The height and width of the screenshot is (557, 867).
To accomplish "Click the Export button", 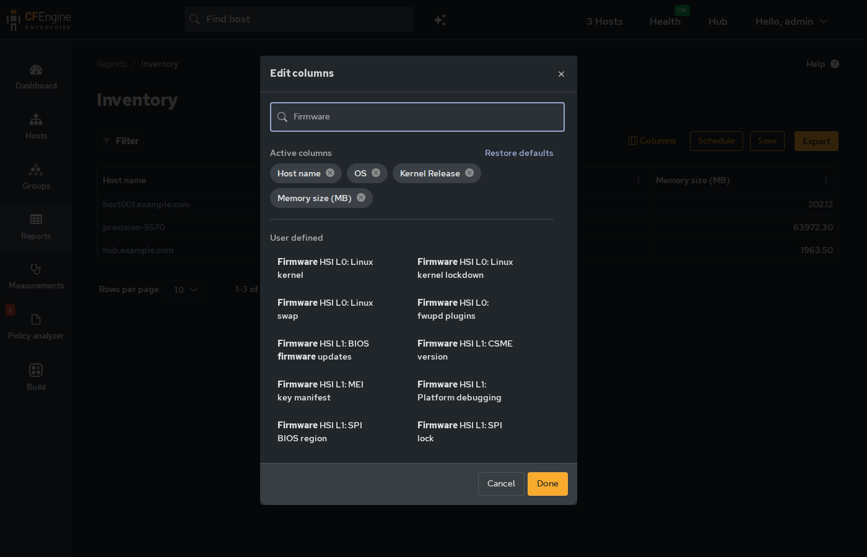I will [x=816, y=141].
